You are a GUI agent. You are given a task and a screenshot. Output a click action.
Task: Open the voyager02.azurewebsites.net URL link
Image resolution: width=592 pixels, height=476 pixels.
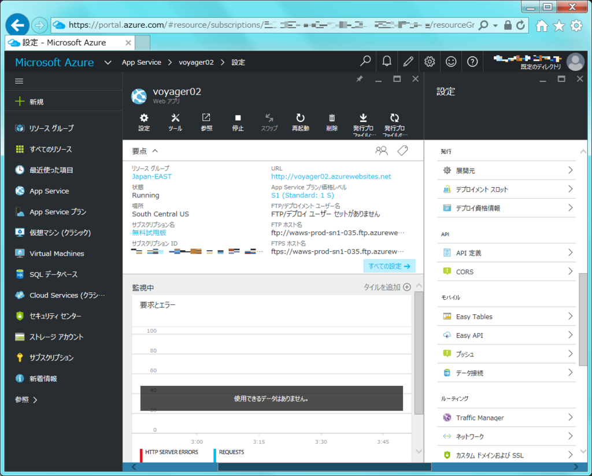click(331, 176)
